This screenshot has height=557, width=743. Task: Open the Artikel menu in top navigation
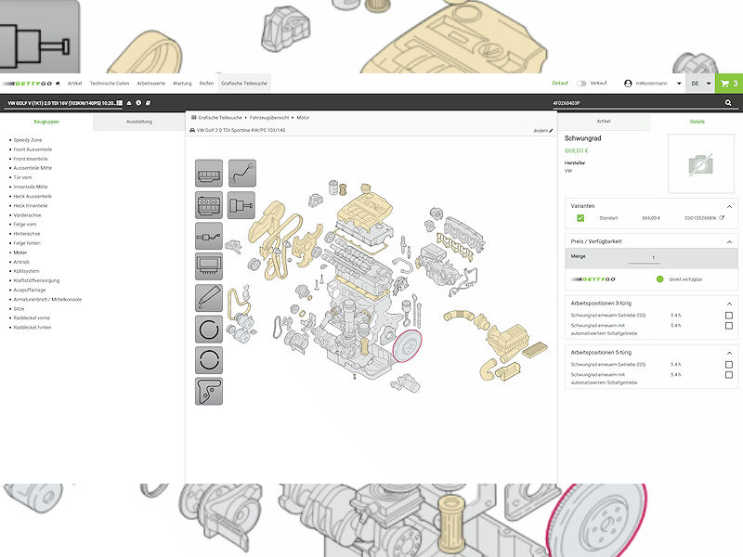click(x=74, y=84)
